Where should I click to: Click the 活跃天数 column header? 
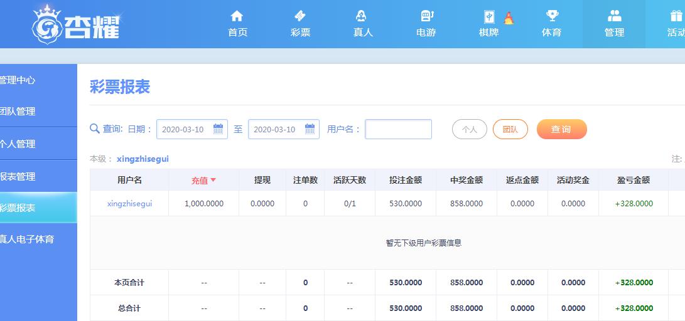coord(350,180)
